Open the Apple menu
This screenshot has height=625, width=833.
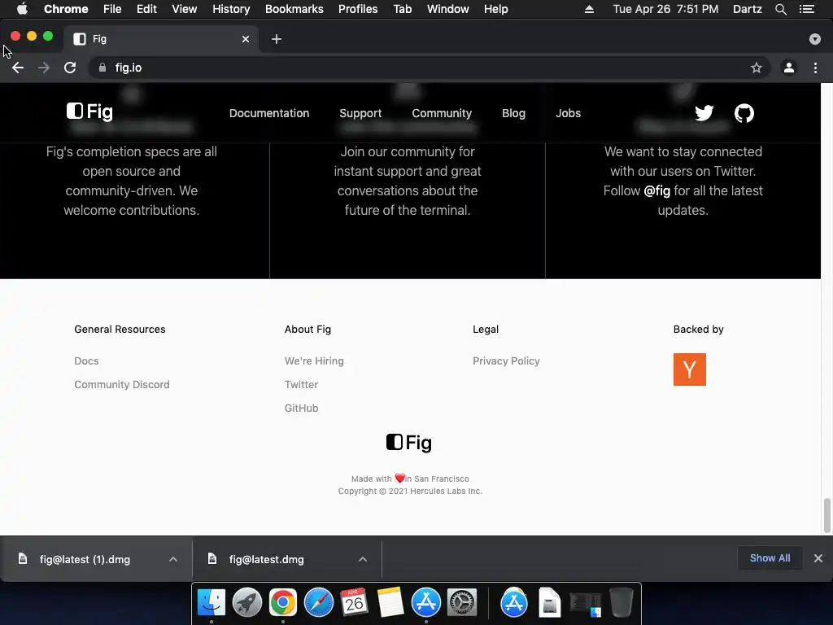(22, 9)
